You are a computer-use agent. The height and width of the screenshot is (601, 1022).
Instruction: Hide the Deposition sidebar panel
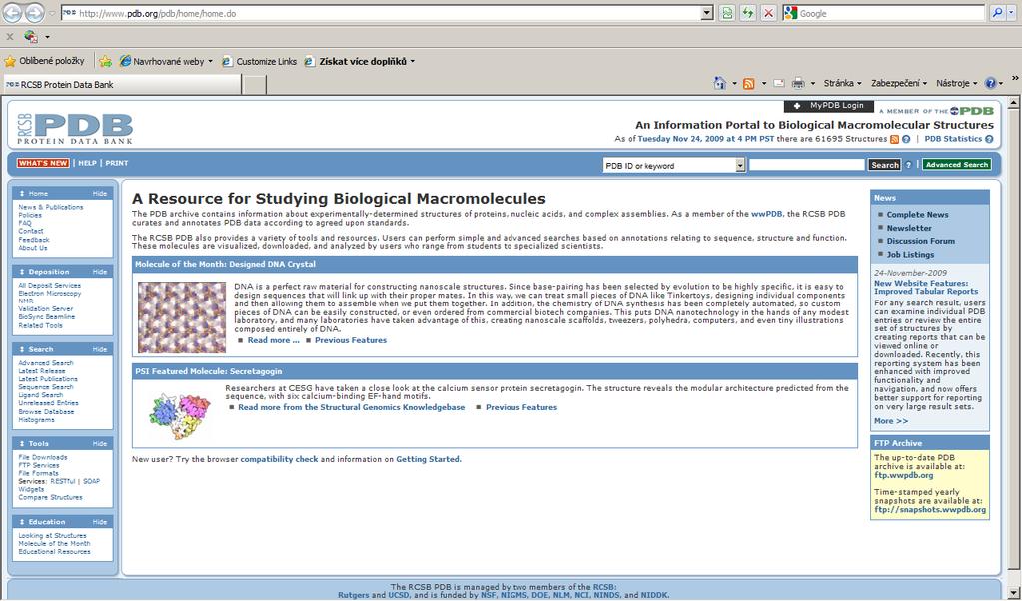tap(100, 272)
